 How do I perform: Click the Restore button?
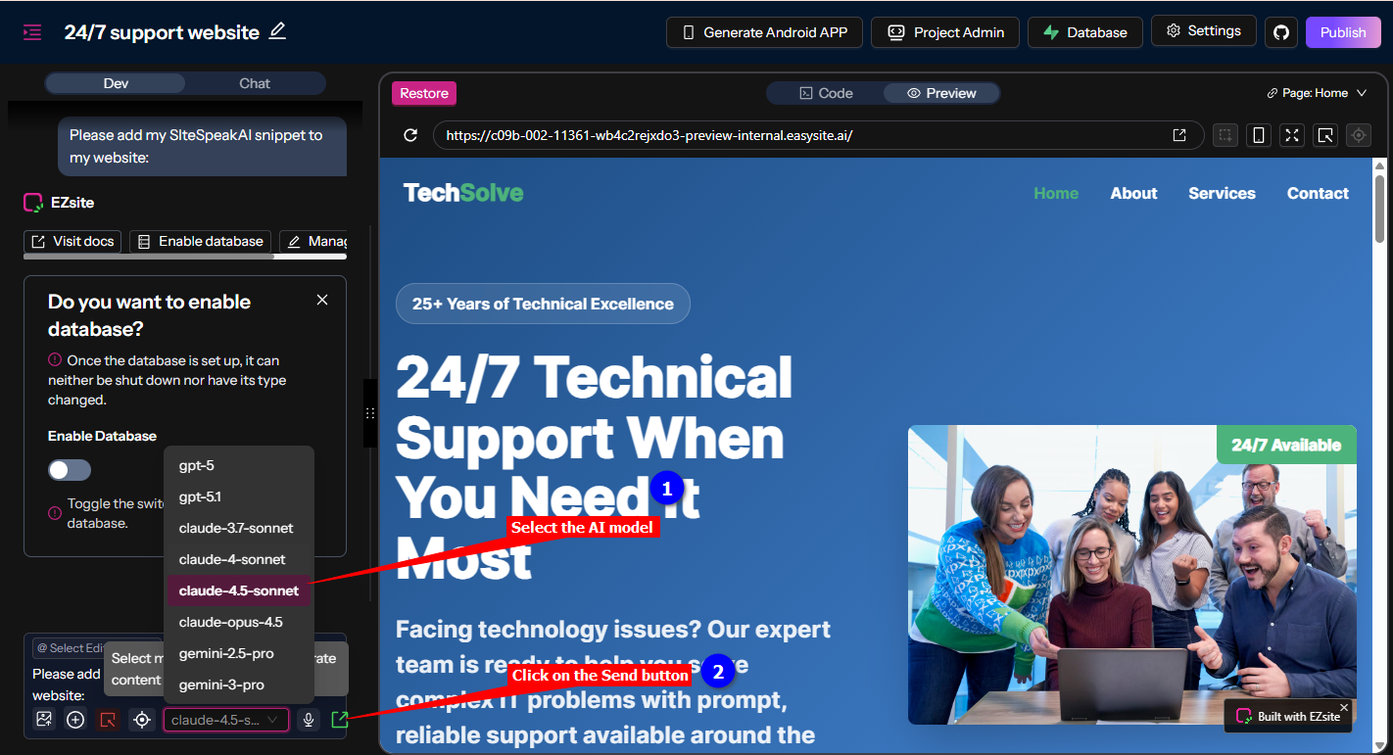[x=424, y=93]
